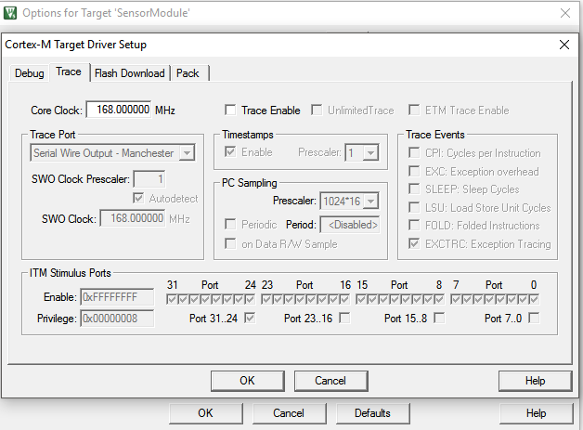Toggle EXCTRC Exception Tracing checkbox
Screen dimensions: 583x430
pyautogui.click(x=414, y=243)
